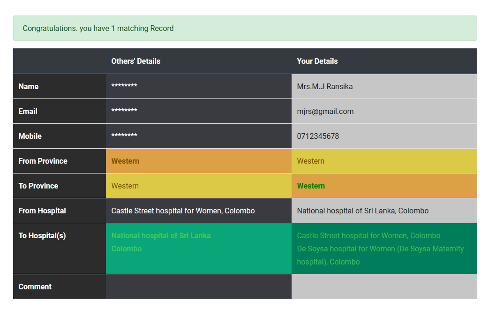Click the masked email under Others' Details
This screenshot has width=488, height=317.
click(x=124, y=111)
